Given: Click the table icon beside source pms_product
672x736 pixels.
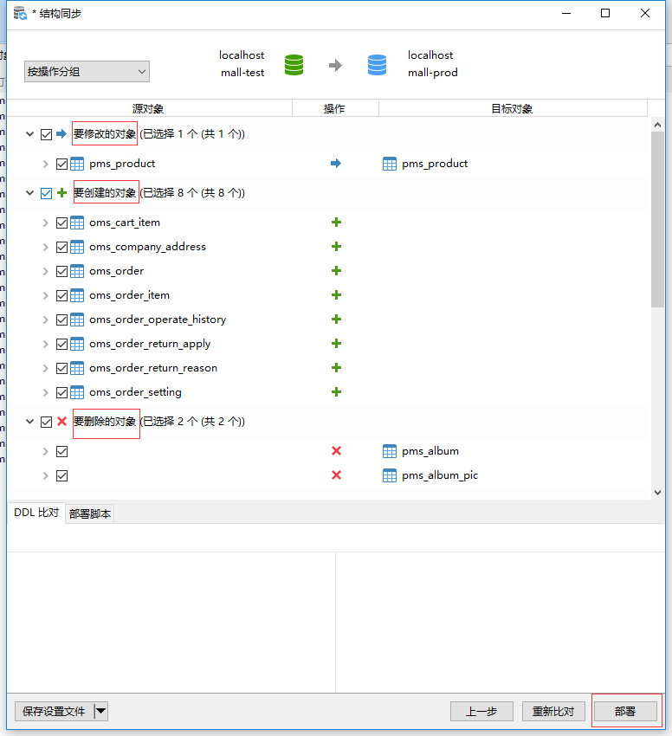Looking at the screenshot, I should pos(77,164).
